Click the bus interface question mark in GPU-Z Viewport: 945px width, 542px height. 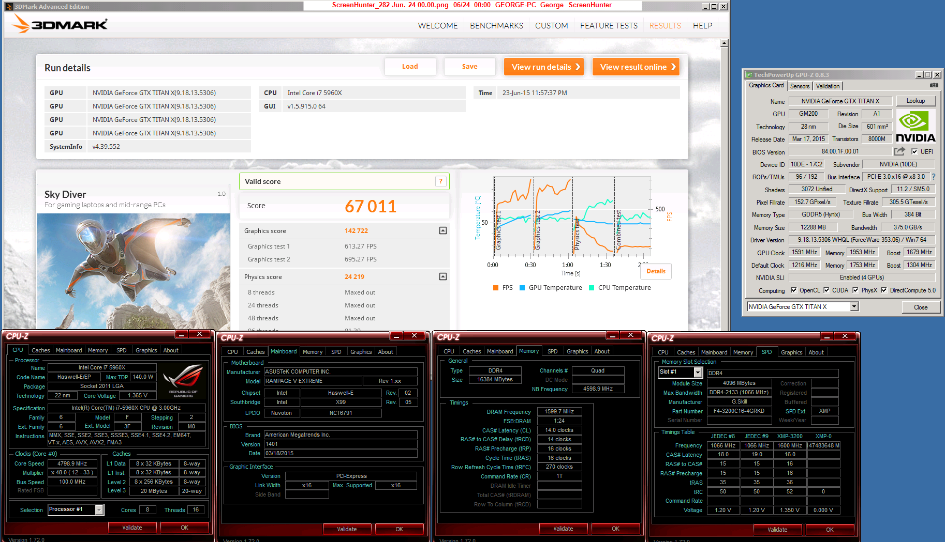coord(934,177)
